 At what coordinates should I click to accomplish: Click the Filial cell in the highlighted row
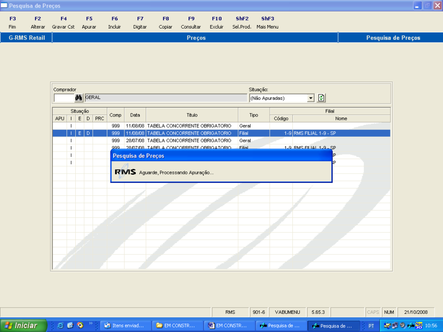[253, 133]
